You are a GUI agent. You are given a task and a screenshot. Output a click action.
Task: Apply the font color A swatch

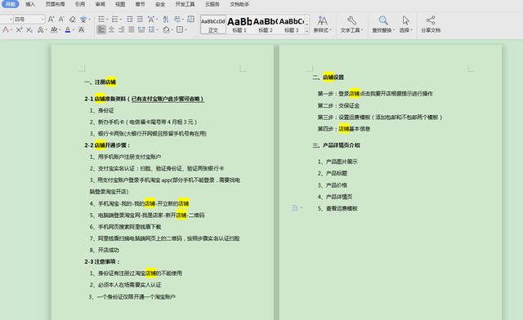68,29
